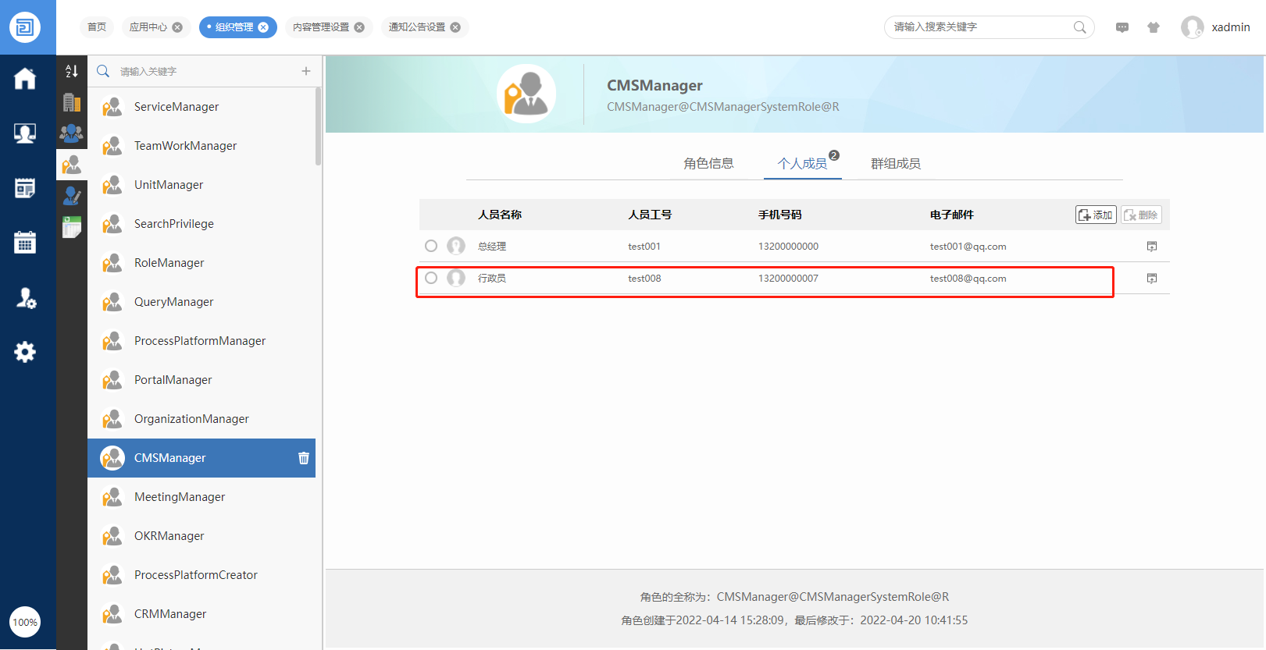
Task: Focus the top search keyword field
Action: point(980,27)
